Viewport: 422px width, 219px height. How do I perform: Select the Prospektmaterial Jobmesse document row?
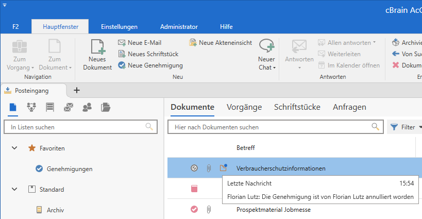point(273,209)
